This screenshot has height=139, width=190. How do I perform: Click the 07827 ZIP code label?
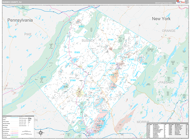[x=81, y=26]
